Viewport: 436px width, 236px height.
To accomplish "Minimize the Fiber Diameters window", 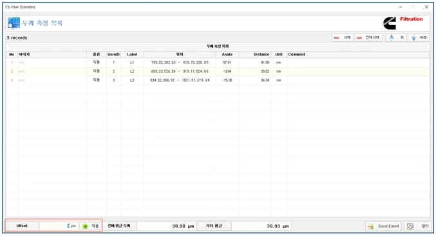I will 400,7.
